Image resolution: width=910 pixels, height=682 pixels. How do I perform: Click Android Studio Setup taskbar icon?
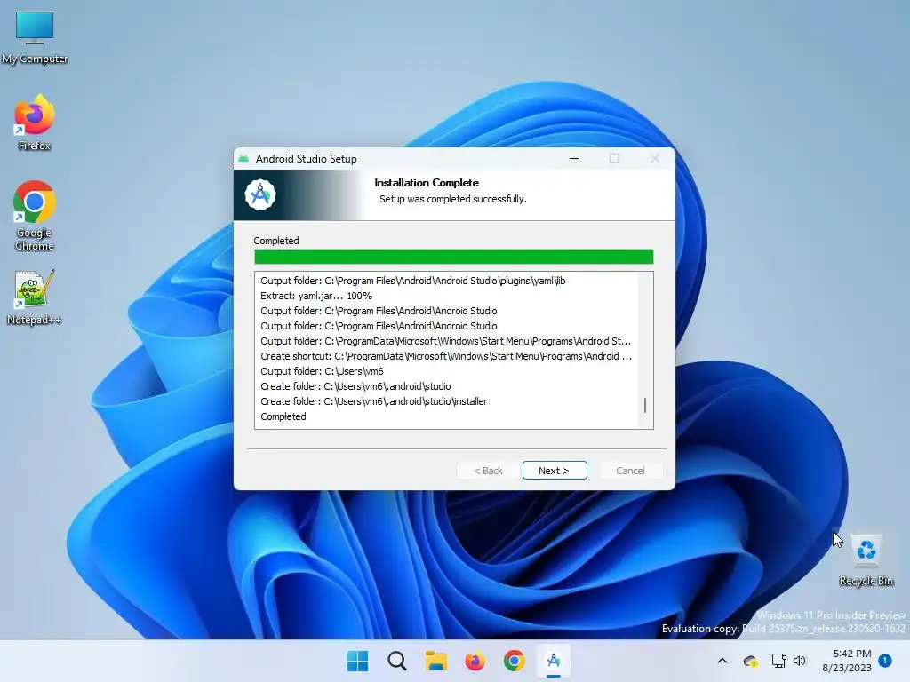[x=554, y=661]
